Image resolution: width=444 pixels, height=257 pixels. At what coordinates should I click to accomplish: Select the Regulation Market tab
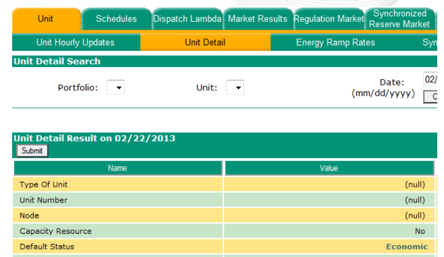329,19
